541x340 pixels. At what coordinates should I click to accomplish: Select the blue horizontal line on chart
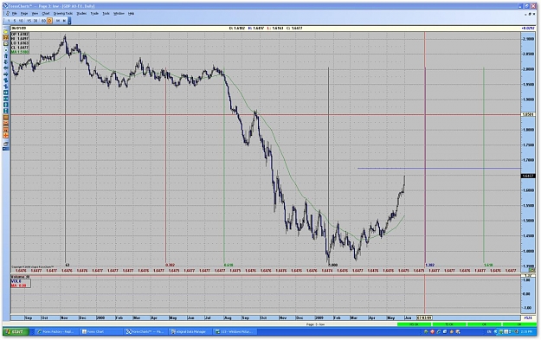pos(439,169)
